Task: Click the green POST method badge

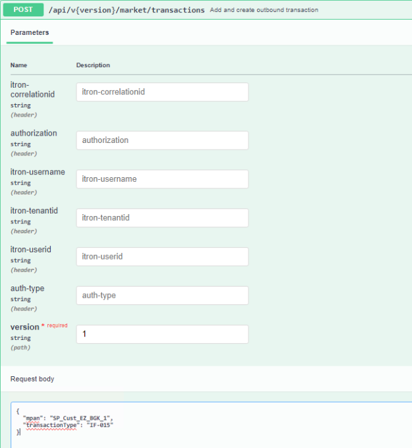Action: click(x=23, y=10)
